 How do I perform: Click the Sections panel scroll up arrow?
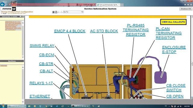coord(23,67)
